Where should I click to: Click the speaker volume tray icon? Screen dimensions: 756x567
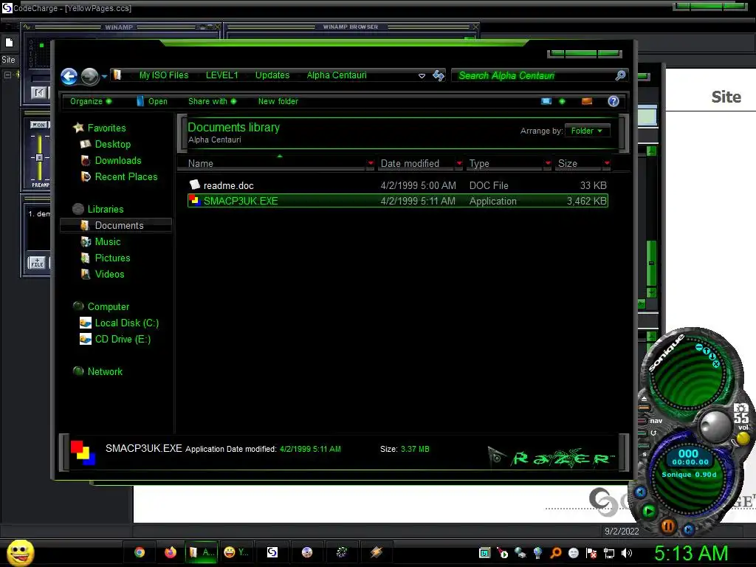tap(627, 553)
